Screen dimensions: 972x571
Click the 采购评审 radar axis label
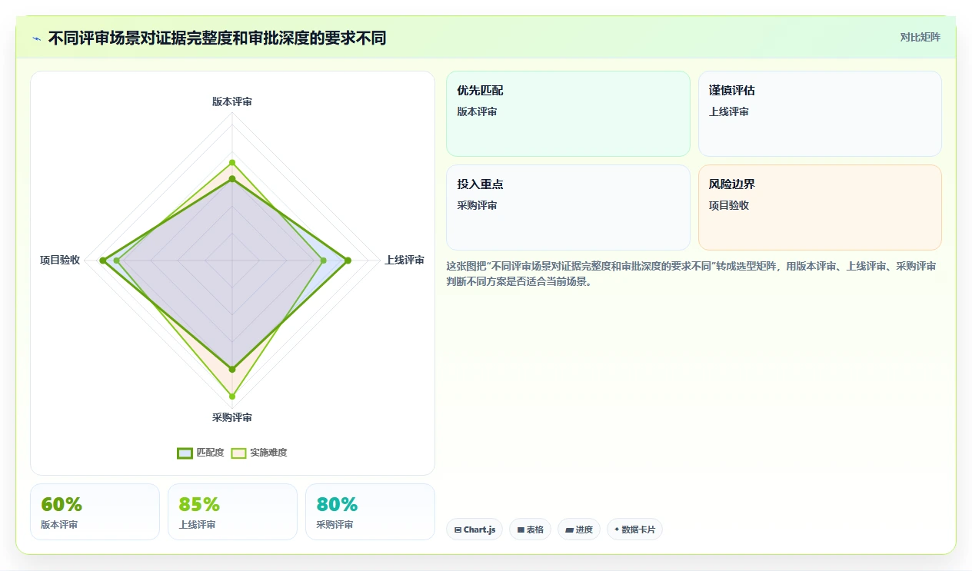click(x=232, y=417)
